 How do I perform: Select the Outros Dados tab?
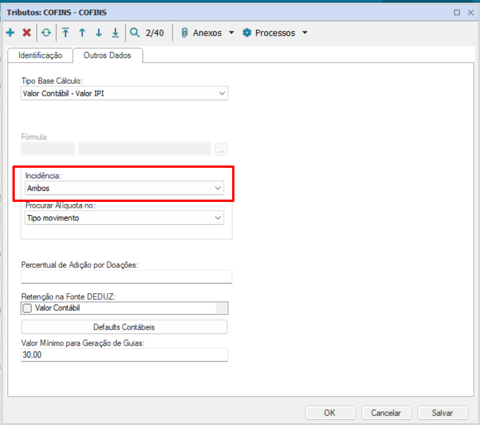pos(108,55)
